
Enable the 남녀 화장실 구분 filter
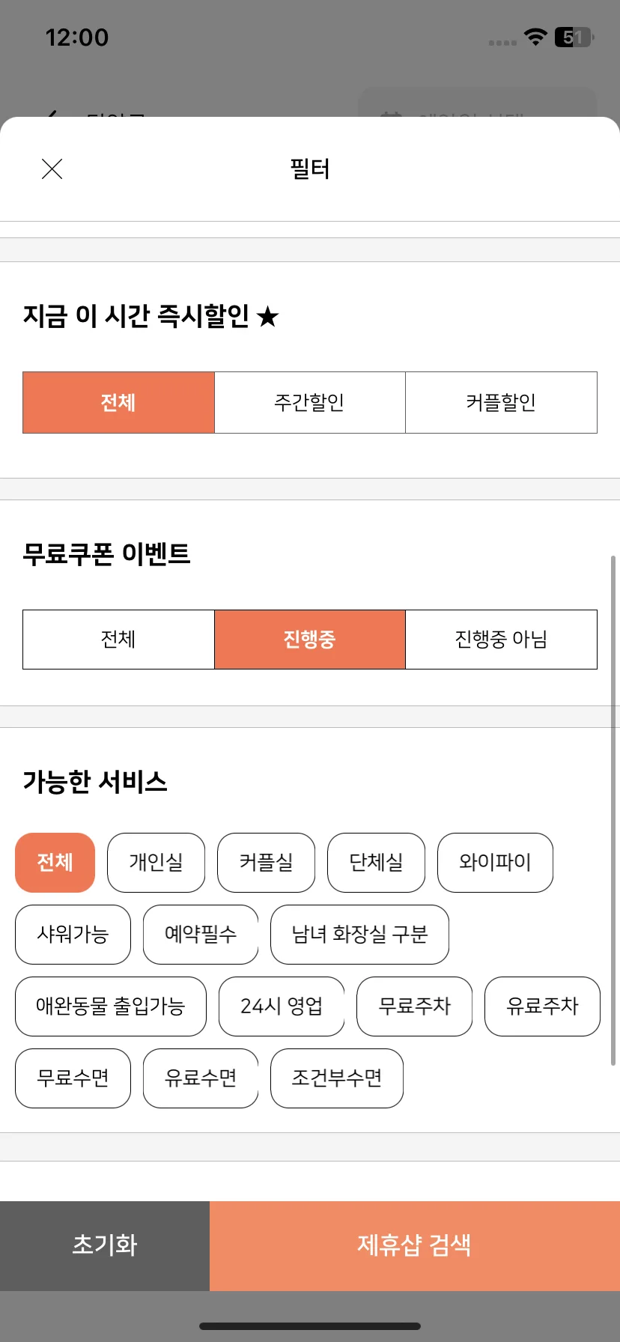coord(359,935)
